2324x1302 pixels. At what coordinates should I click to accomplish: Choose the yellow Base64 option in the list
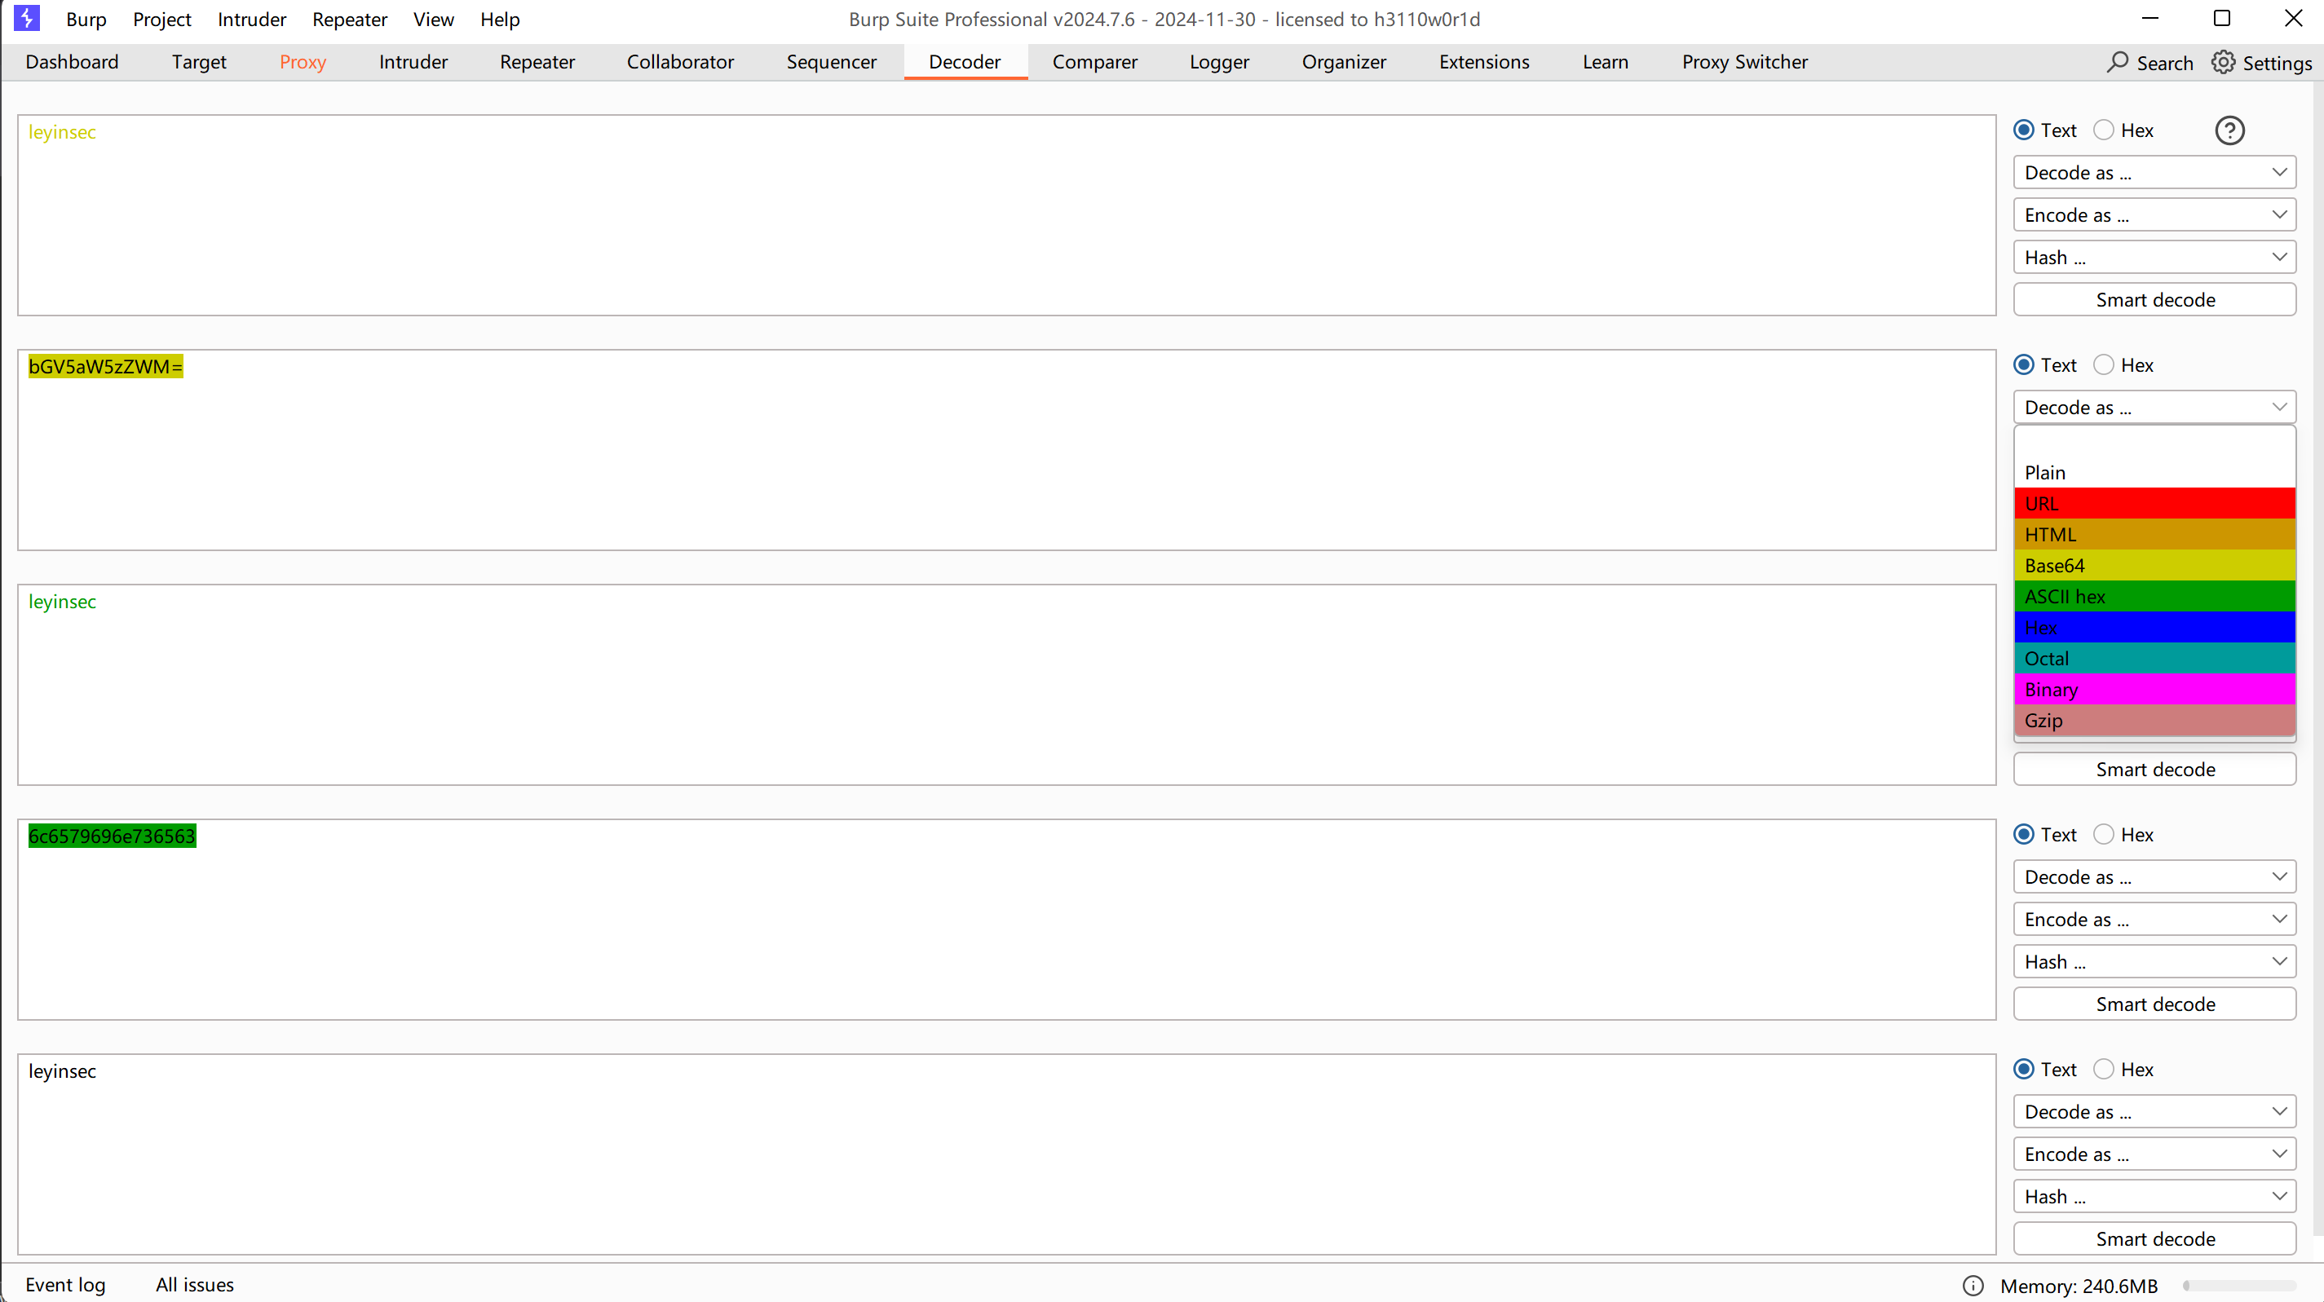(2154, 566)
